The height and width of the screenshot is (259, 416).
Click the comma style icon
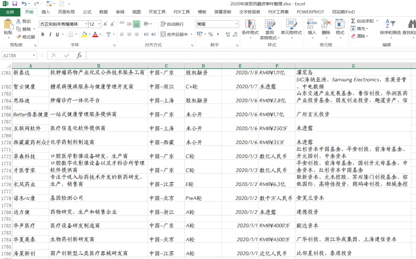[218, 34]
